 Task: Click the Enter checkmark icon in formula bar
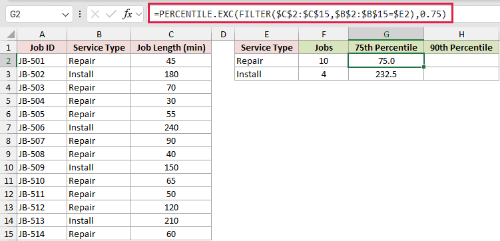(x=111, y=15)
